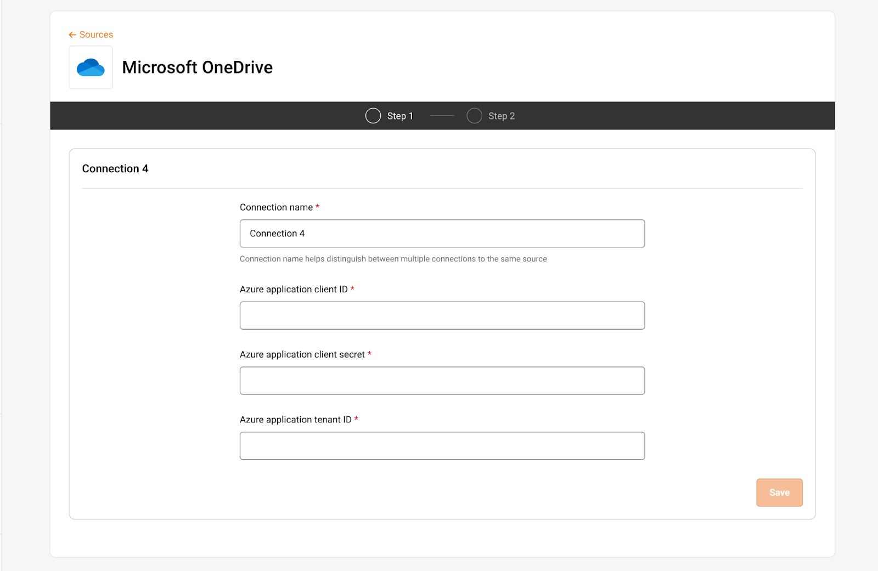Click the Azure application client secret label

click(x=302, y=354)
